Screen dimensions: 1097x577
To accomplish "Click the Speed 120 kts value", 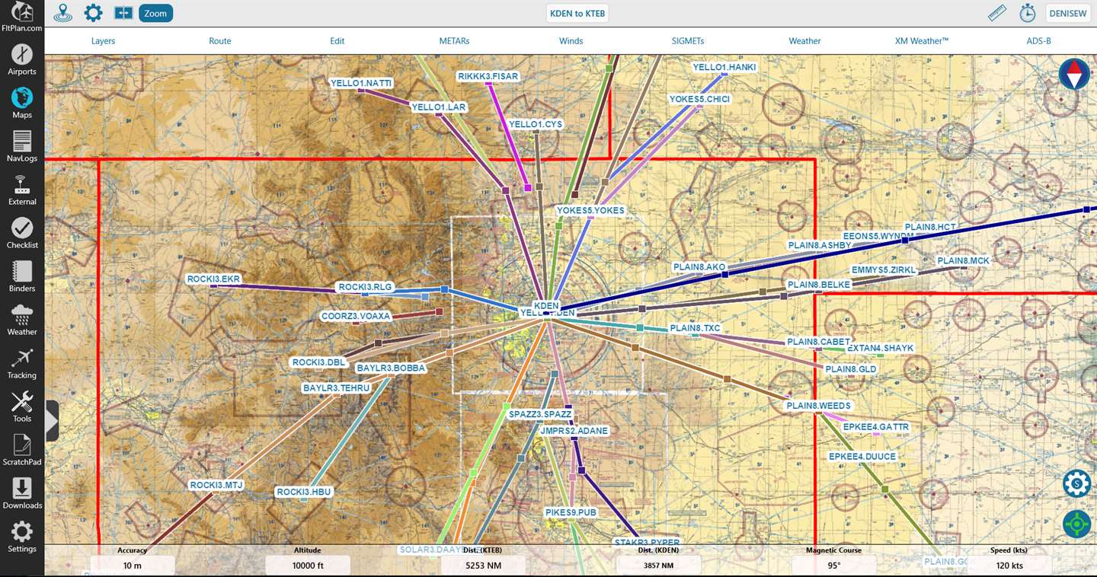I will [1010, 565].
